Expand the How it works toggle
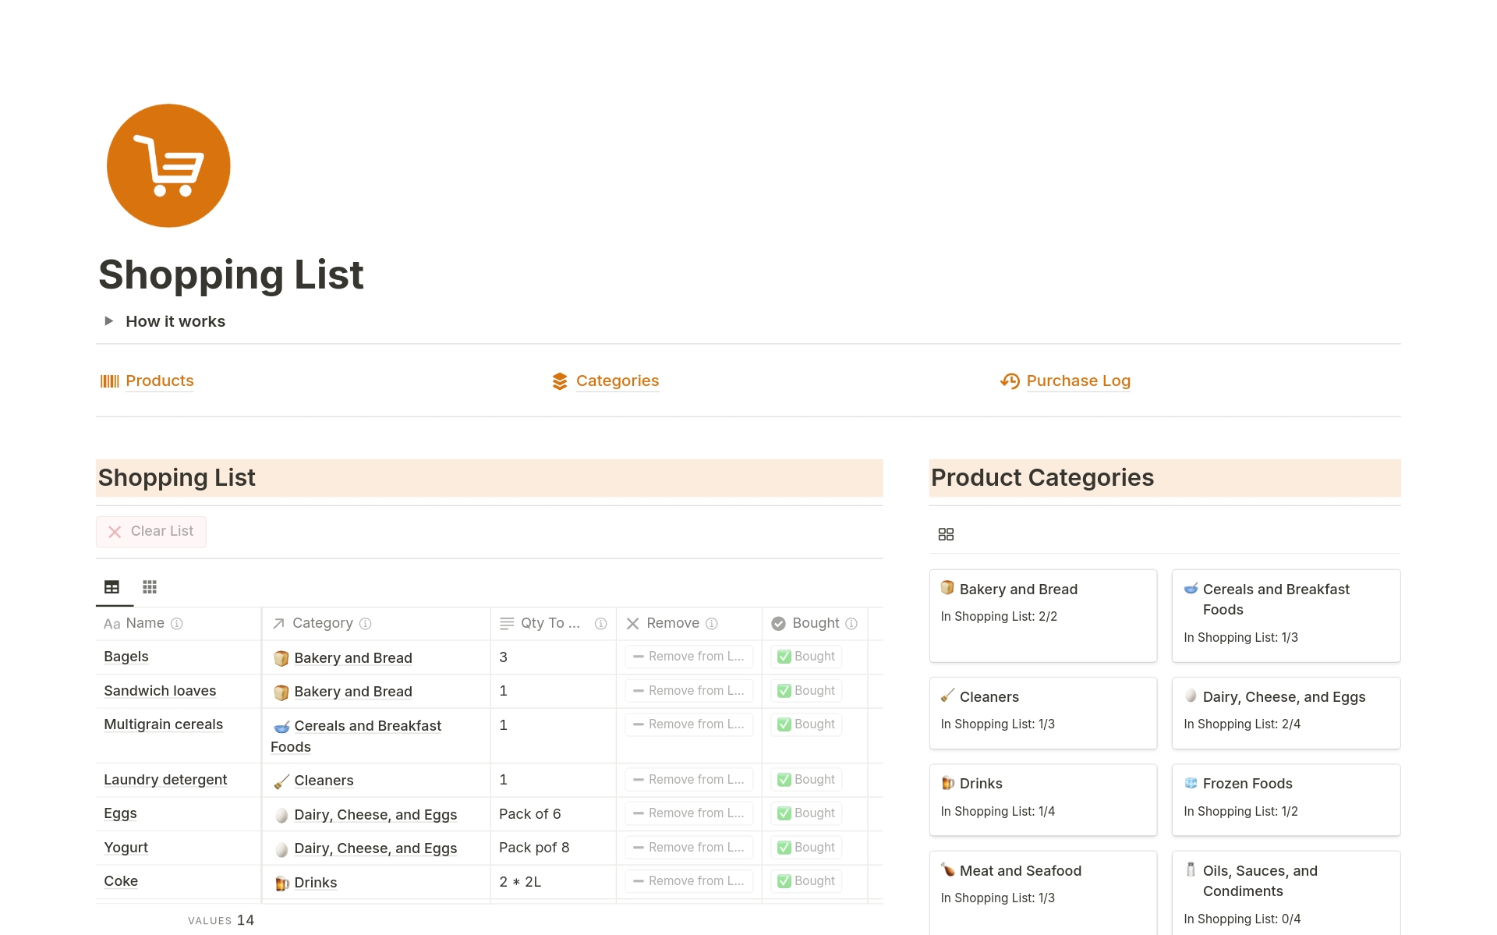The image size is (1497, 935). (109, 321)
